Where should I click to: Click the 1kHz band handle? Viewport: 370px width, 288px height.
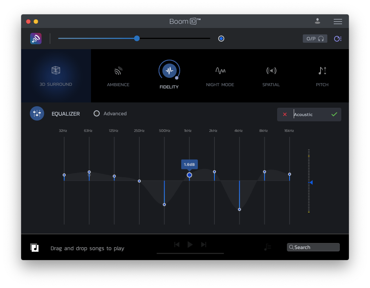tap(189, 175)
